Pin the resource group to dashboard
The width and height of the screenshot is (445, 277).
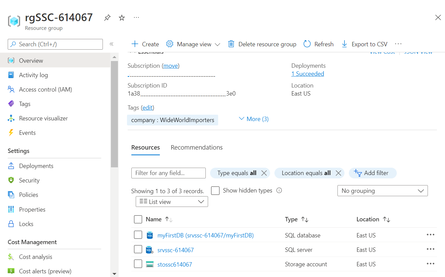[107, 18]
